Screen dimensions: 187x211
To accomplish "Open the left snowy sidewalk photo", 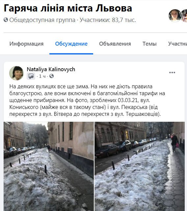I will (49, 166).
